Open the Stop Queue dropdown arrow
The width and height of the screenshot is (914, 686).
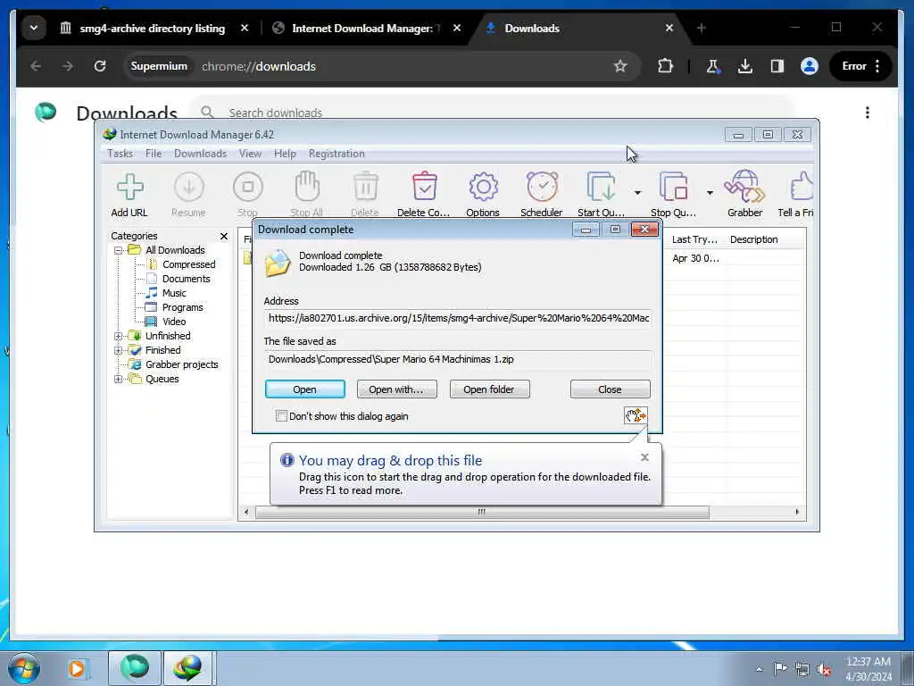pos(710,193)
